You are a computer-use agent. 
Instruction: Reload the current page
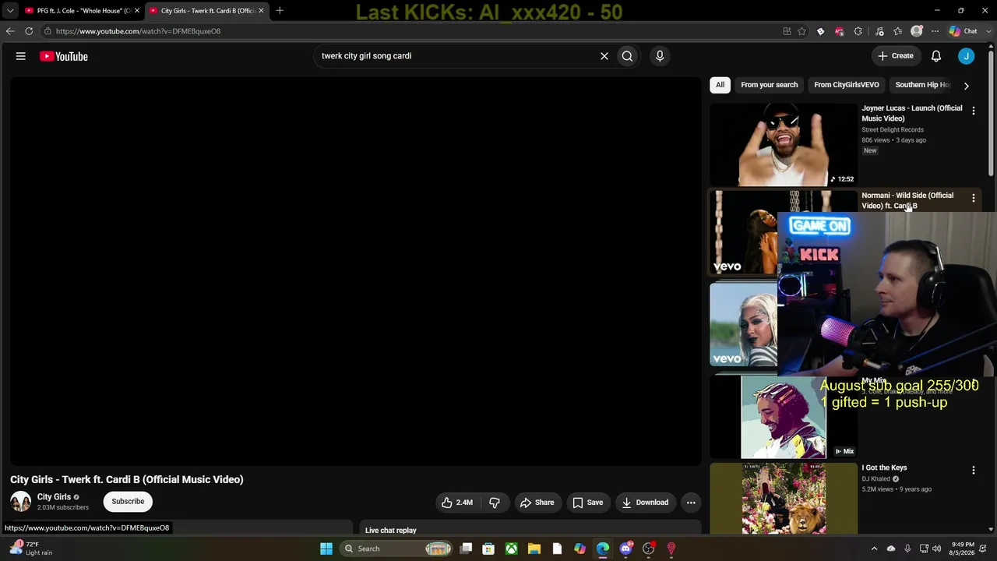(29, 31)
